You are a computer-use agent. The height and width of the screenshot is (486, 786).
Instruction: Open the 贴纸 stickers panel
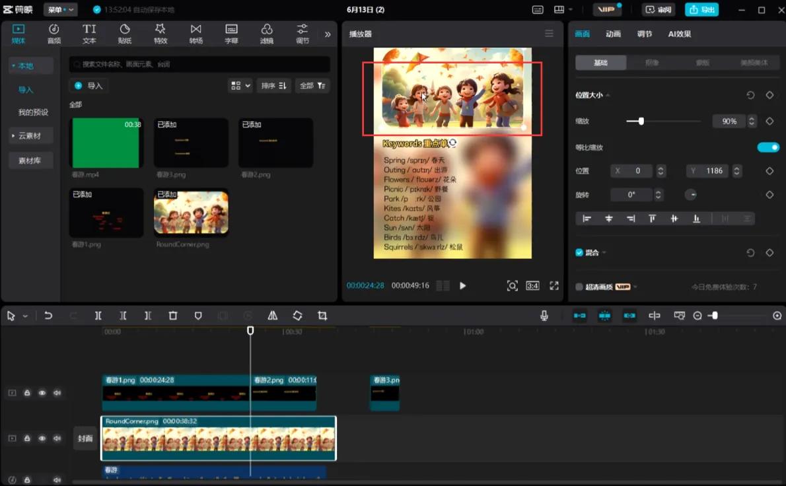click(125, 34)
